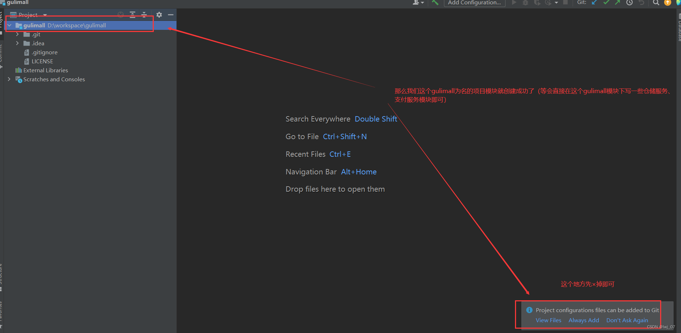Click the Select Opened File crosshair icon
This screenshot has width=681, height=333.
pos(121,15)
